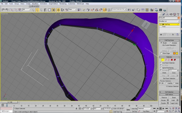Open the selection filter All dropdown
The width and height of the screenshot is (182, 113).
click(27, 9)
